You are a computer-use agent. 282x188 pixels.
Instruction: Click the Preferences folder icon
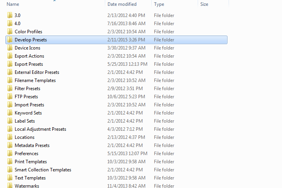tap(10, 154)
